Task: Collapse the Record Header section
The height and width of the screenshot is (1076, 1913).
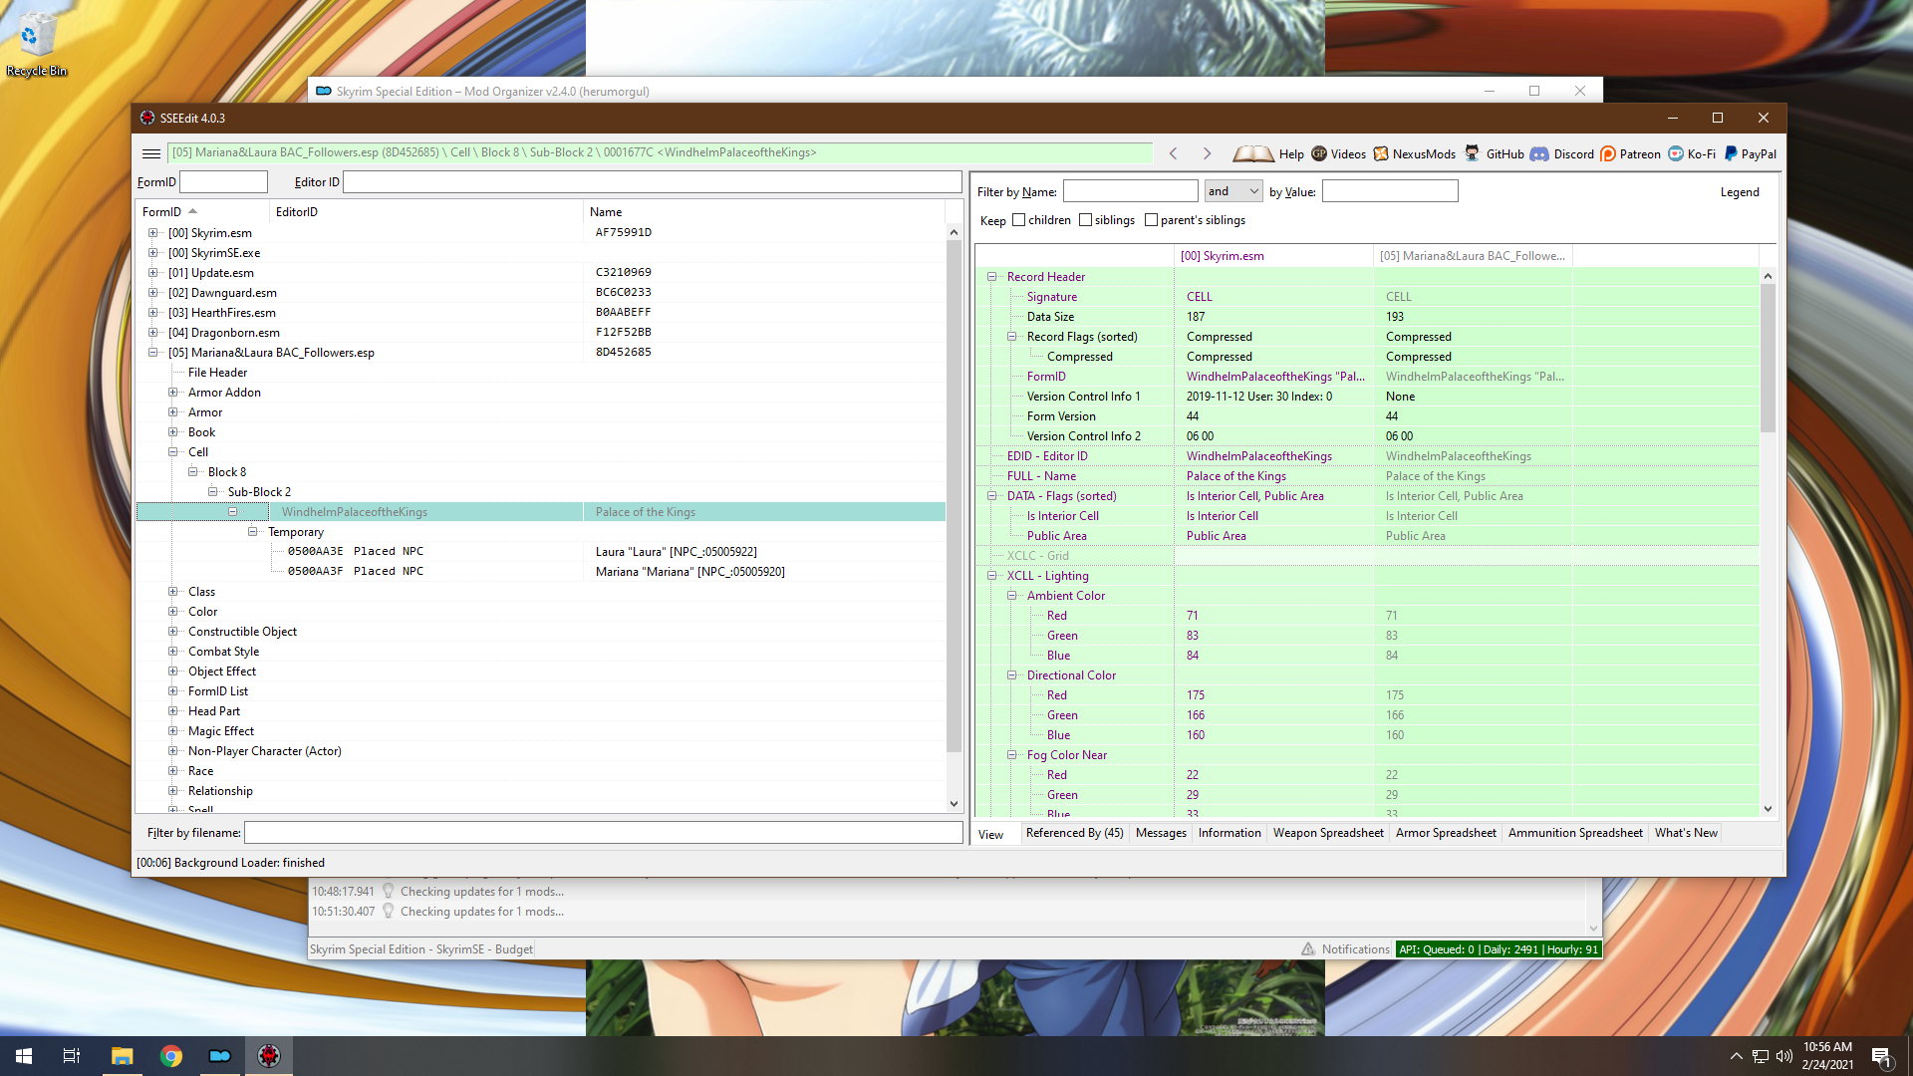Action: [x=991, y=277]
